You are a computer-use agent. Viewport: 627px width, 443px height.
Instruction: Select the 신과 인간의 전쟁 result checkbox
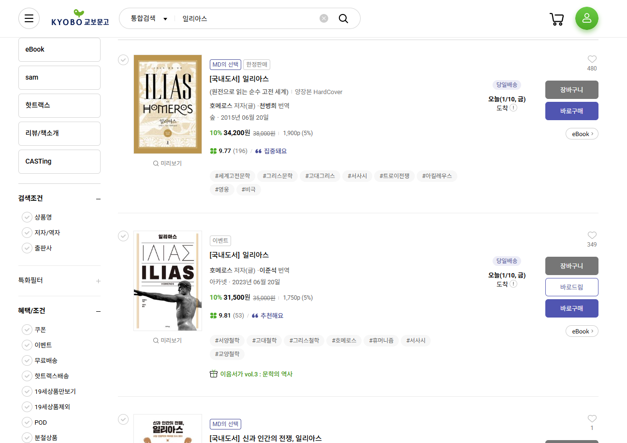[123, 419]
